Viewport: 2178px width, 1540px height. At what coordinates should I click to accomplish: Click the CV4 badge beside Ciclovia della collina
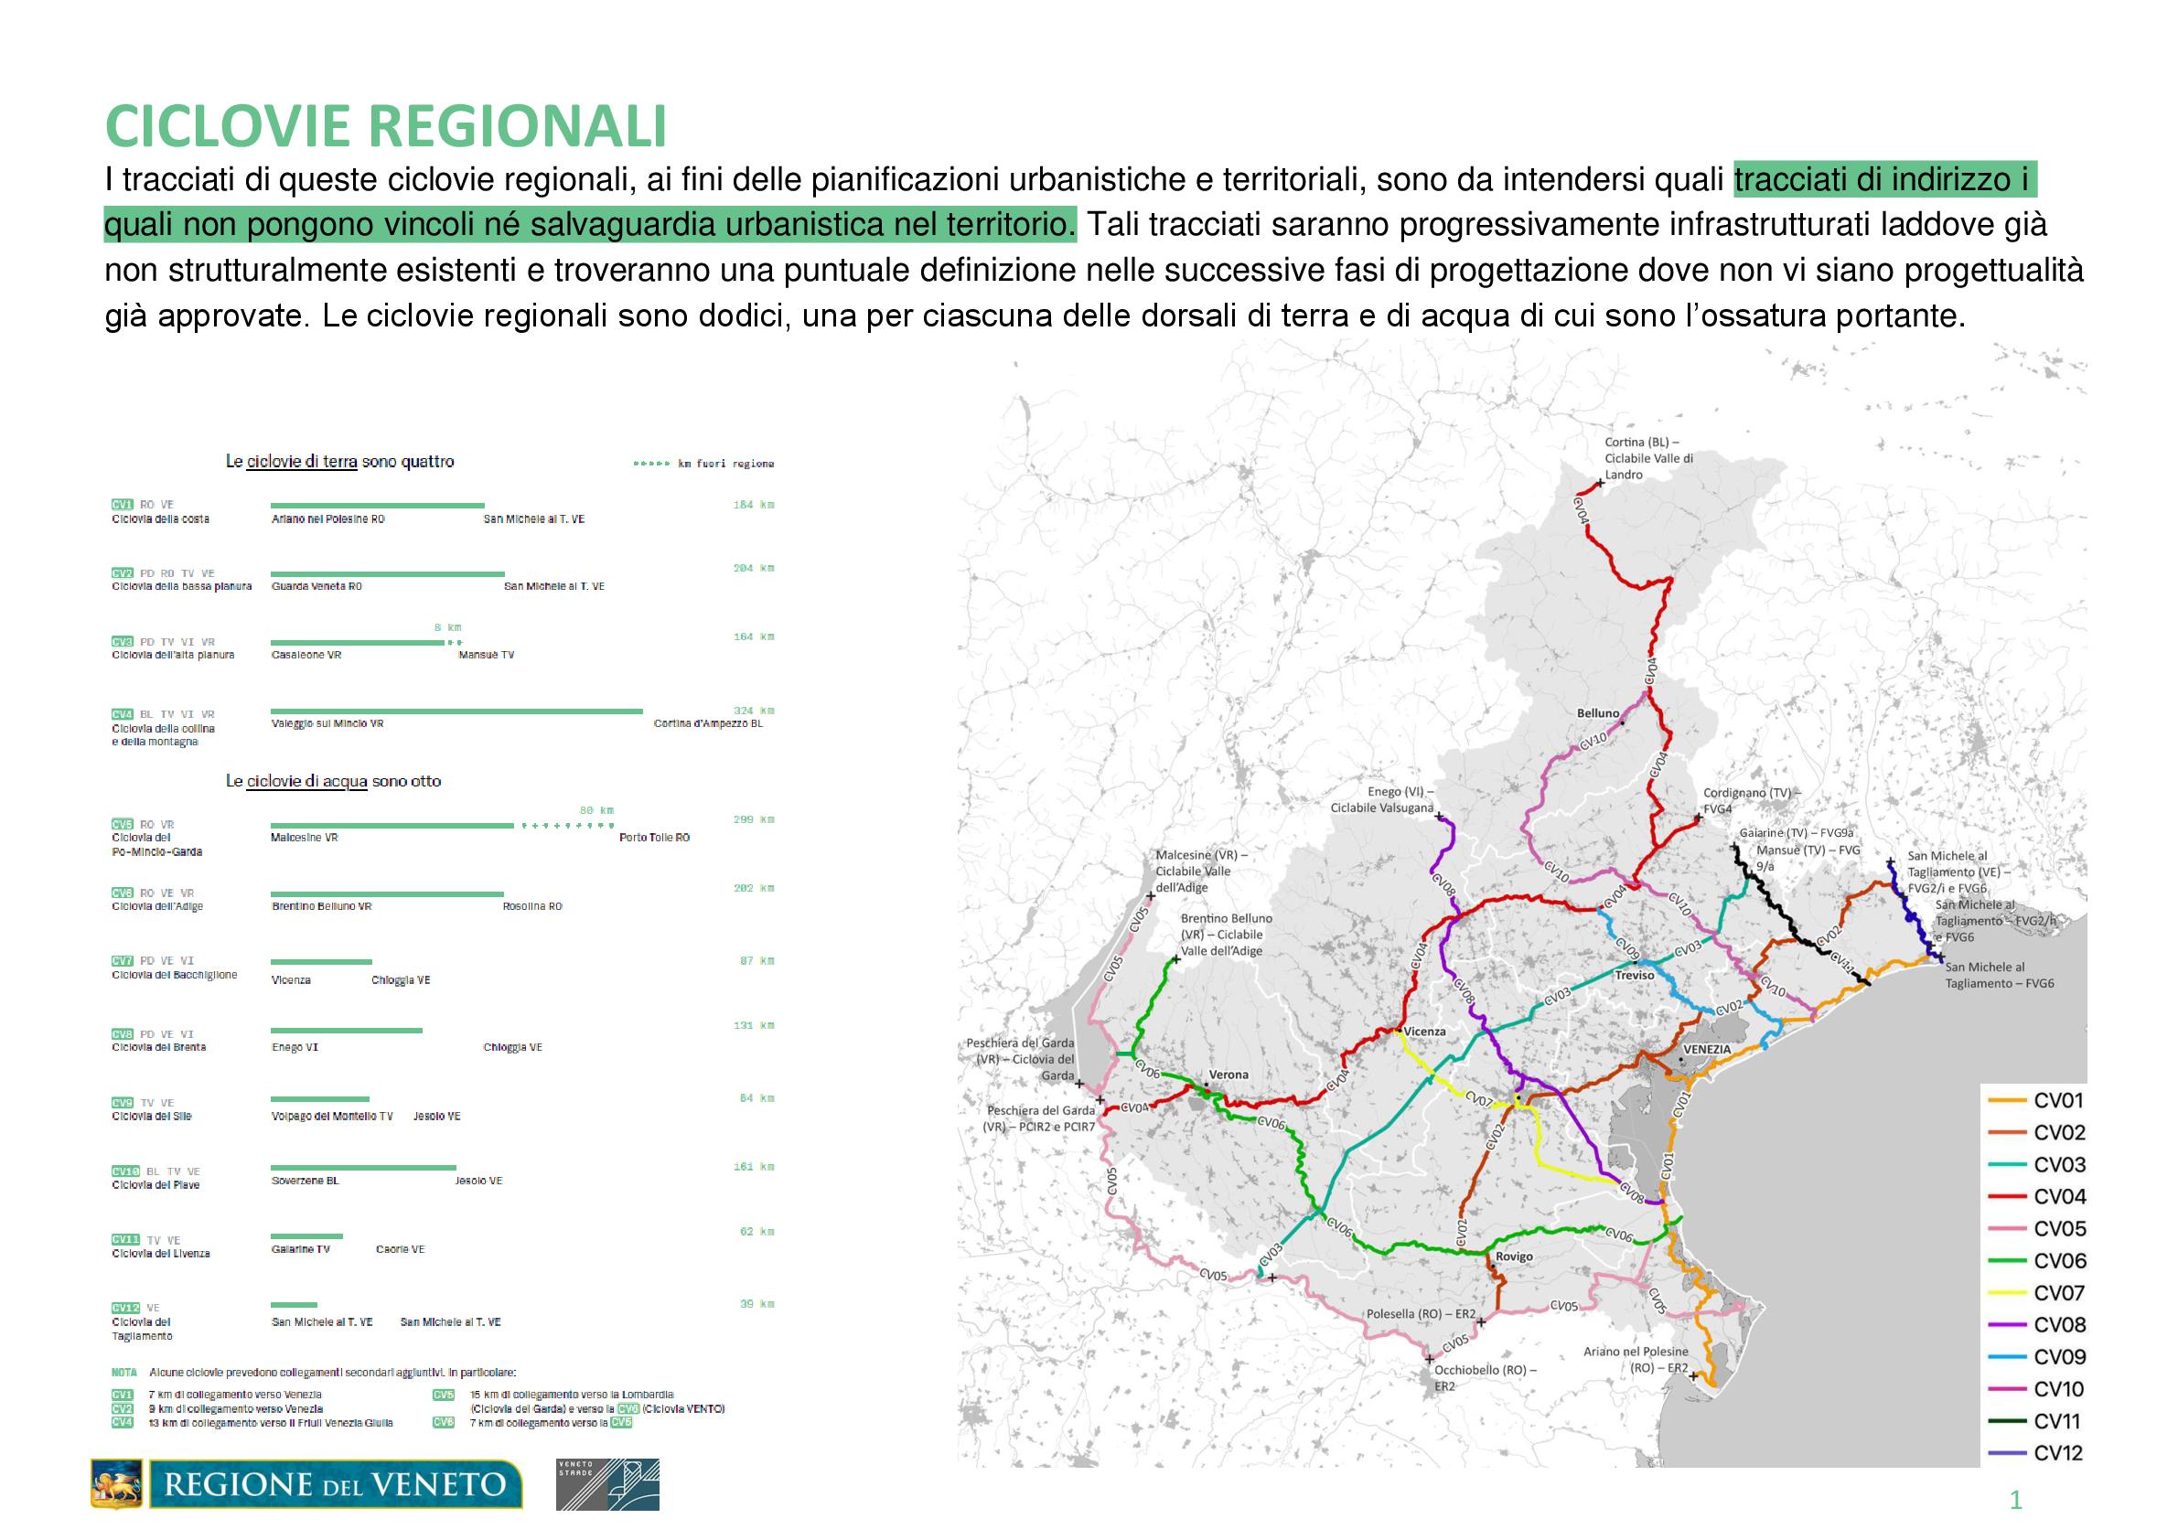(123, 714)
